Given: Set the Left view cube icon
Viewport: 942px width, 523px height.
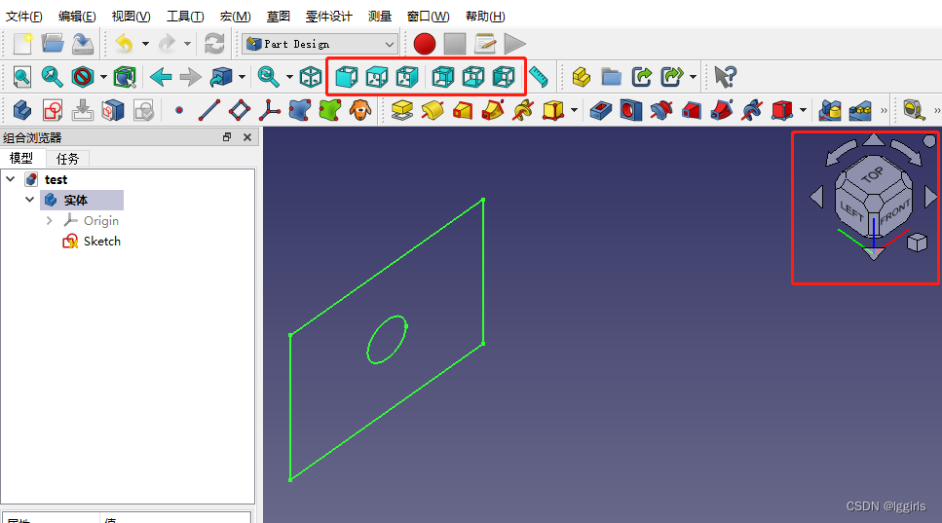Looking at the screenshot, I should pos(504,77).
